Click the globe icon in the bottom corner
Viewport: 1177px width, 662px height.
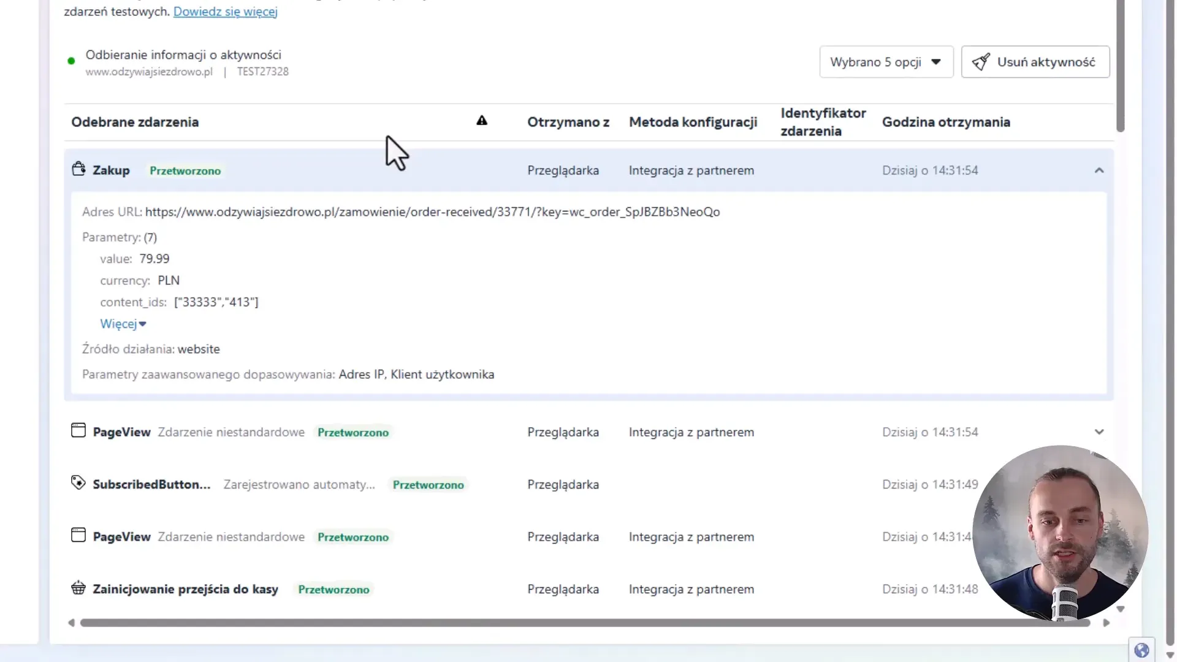[x=1141, y=650]
